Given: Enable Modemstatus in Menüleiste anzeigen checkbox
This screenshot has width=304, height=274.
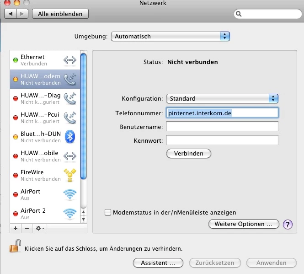Looking at the screenshot, I should (x=108, y=212).
